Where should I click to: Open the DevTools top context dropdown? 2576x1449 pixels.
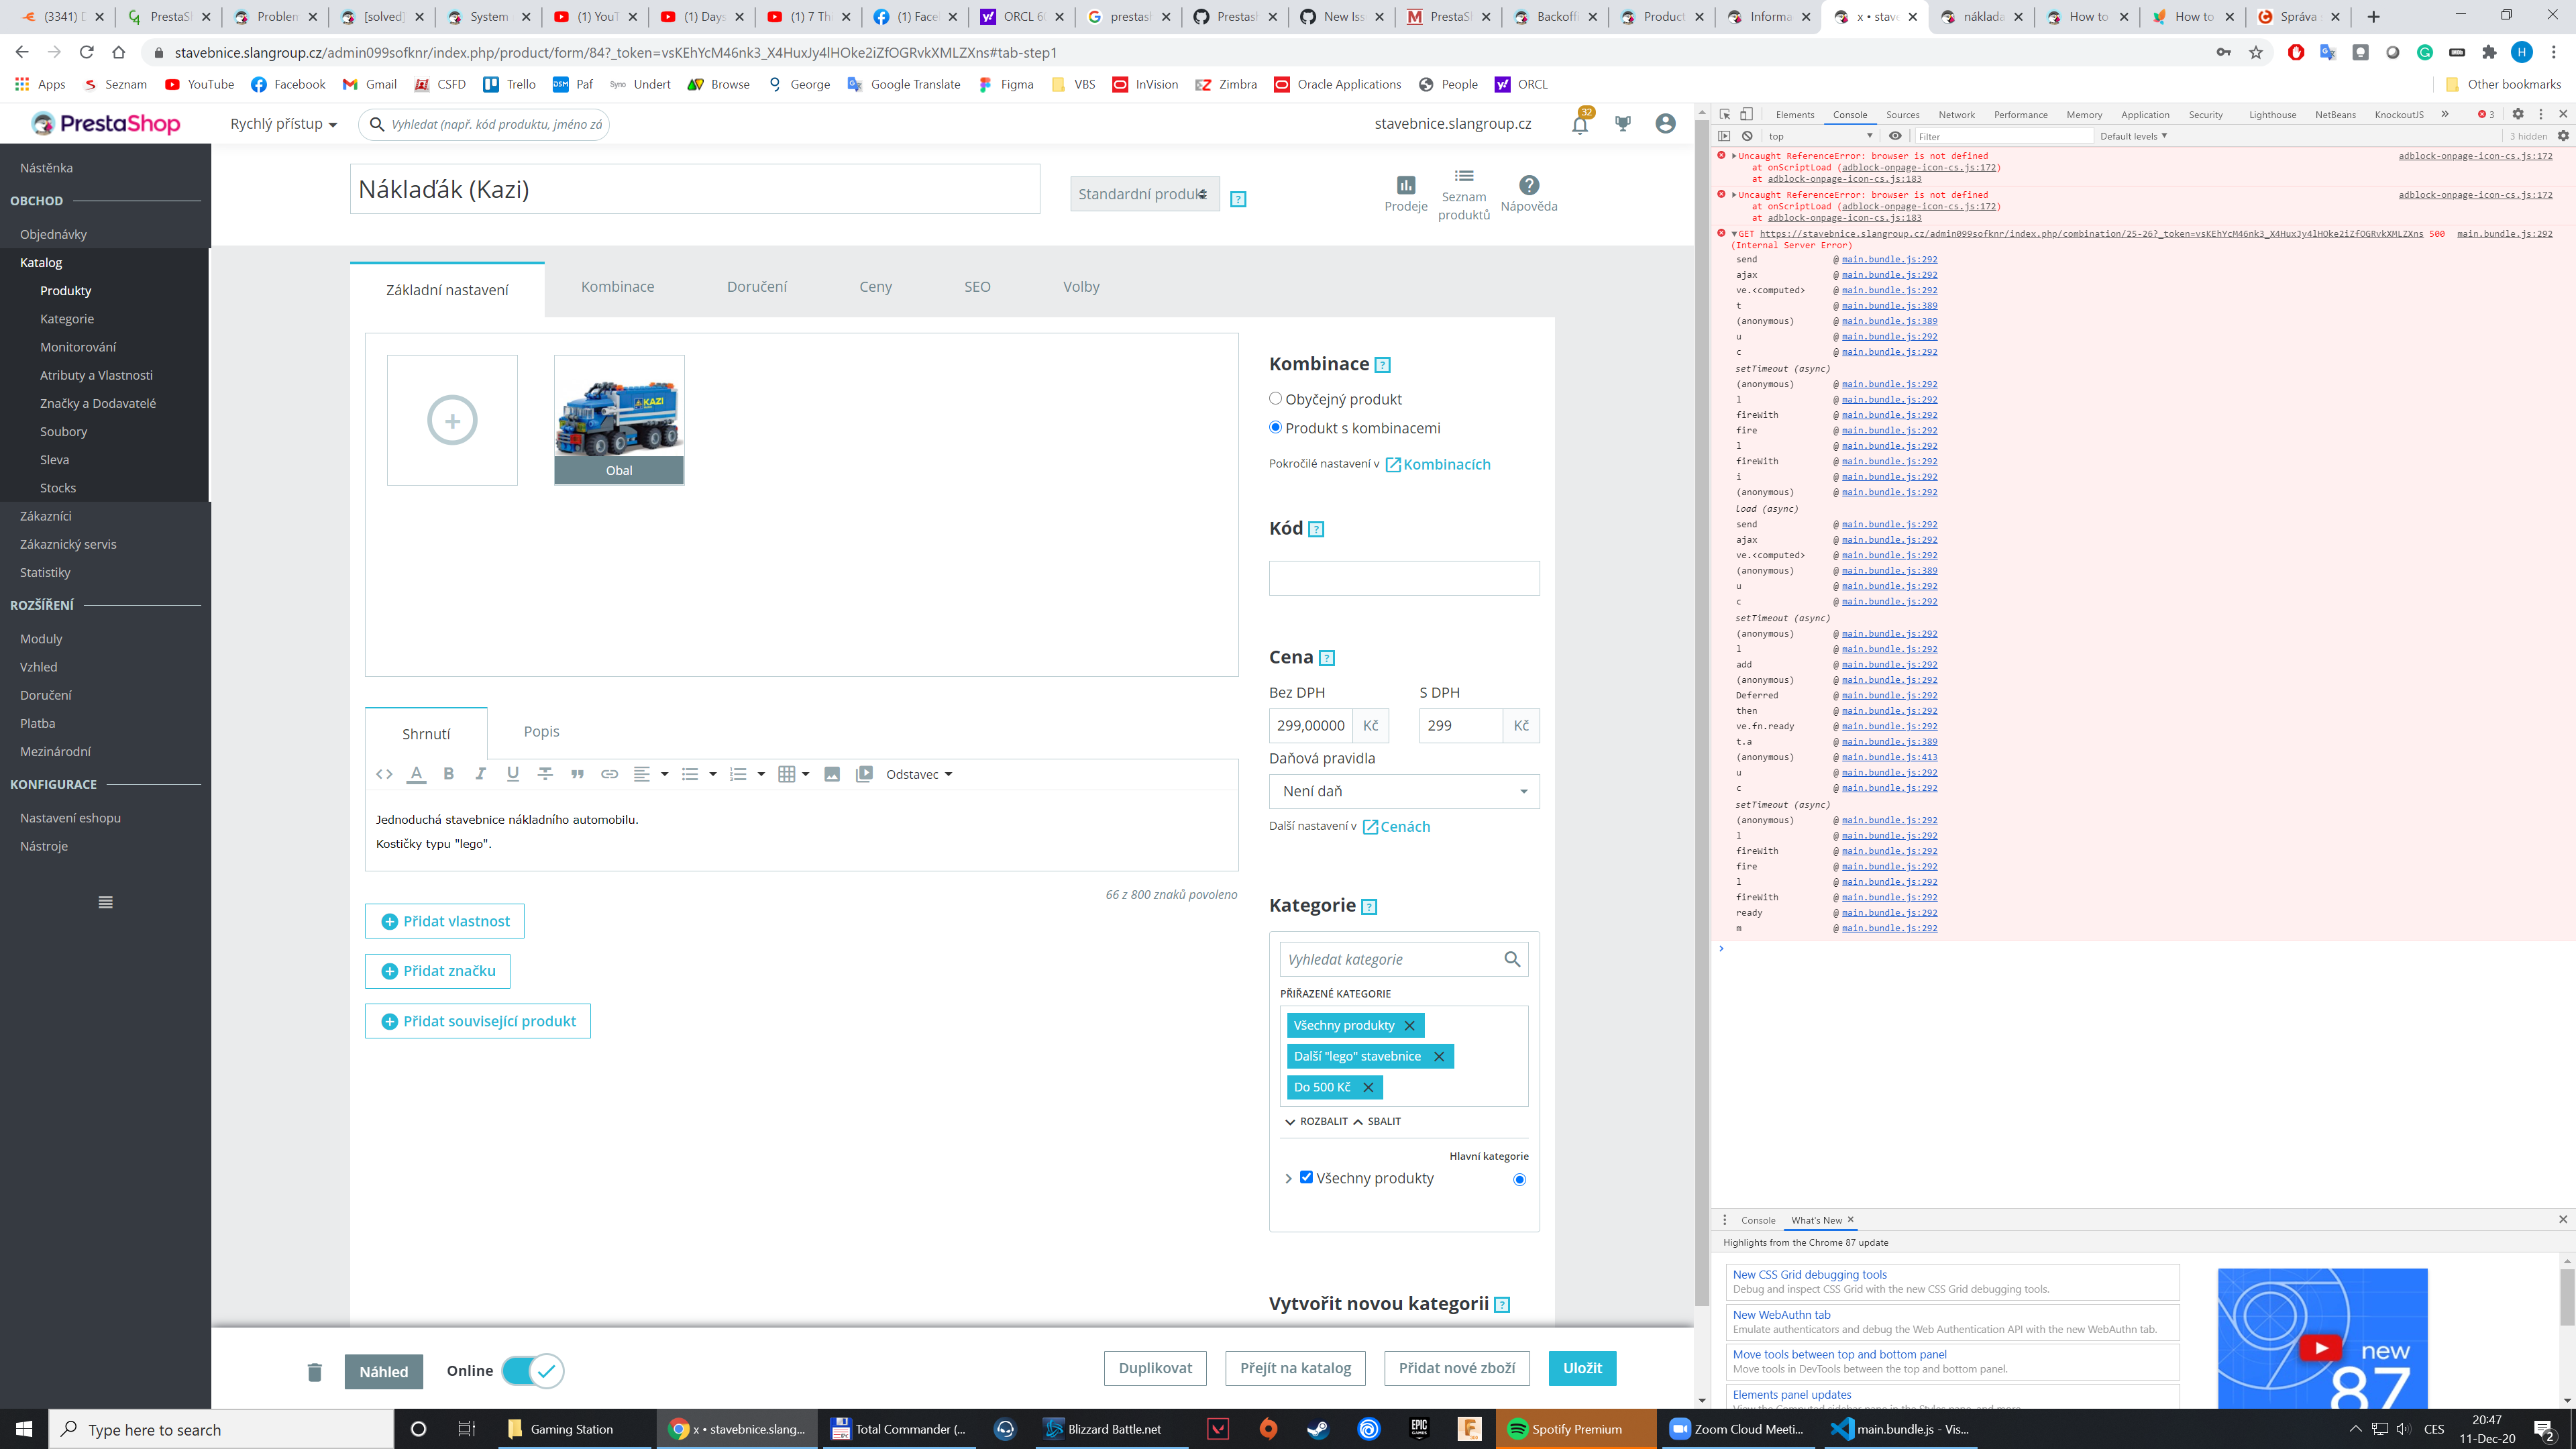[x=1820, y=136]
